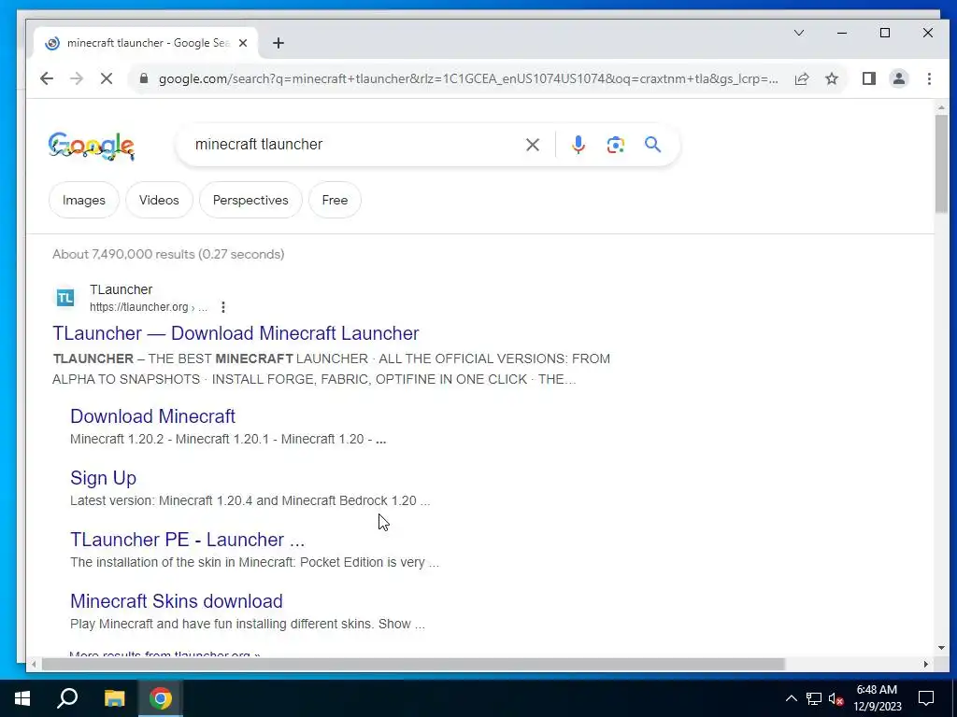Click the TLauncher site name text
Viewport: 957px width, 717px height.
click(x=121, y=289)
